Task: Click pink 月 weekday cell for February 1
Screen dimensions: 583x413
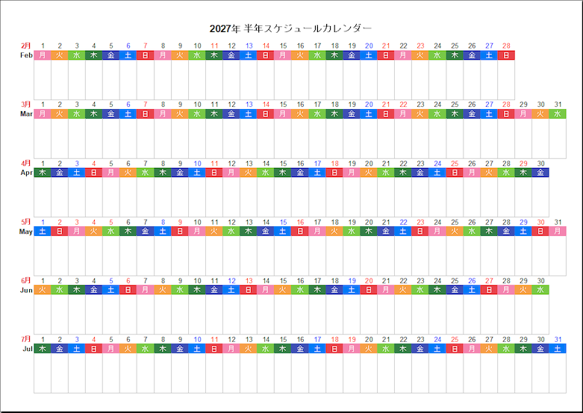Action: click(x=43, y=55)
